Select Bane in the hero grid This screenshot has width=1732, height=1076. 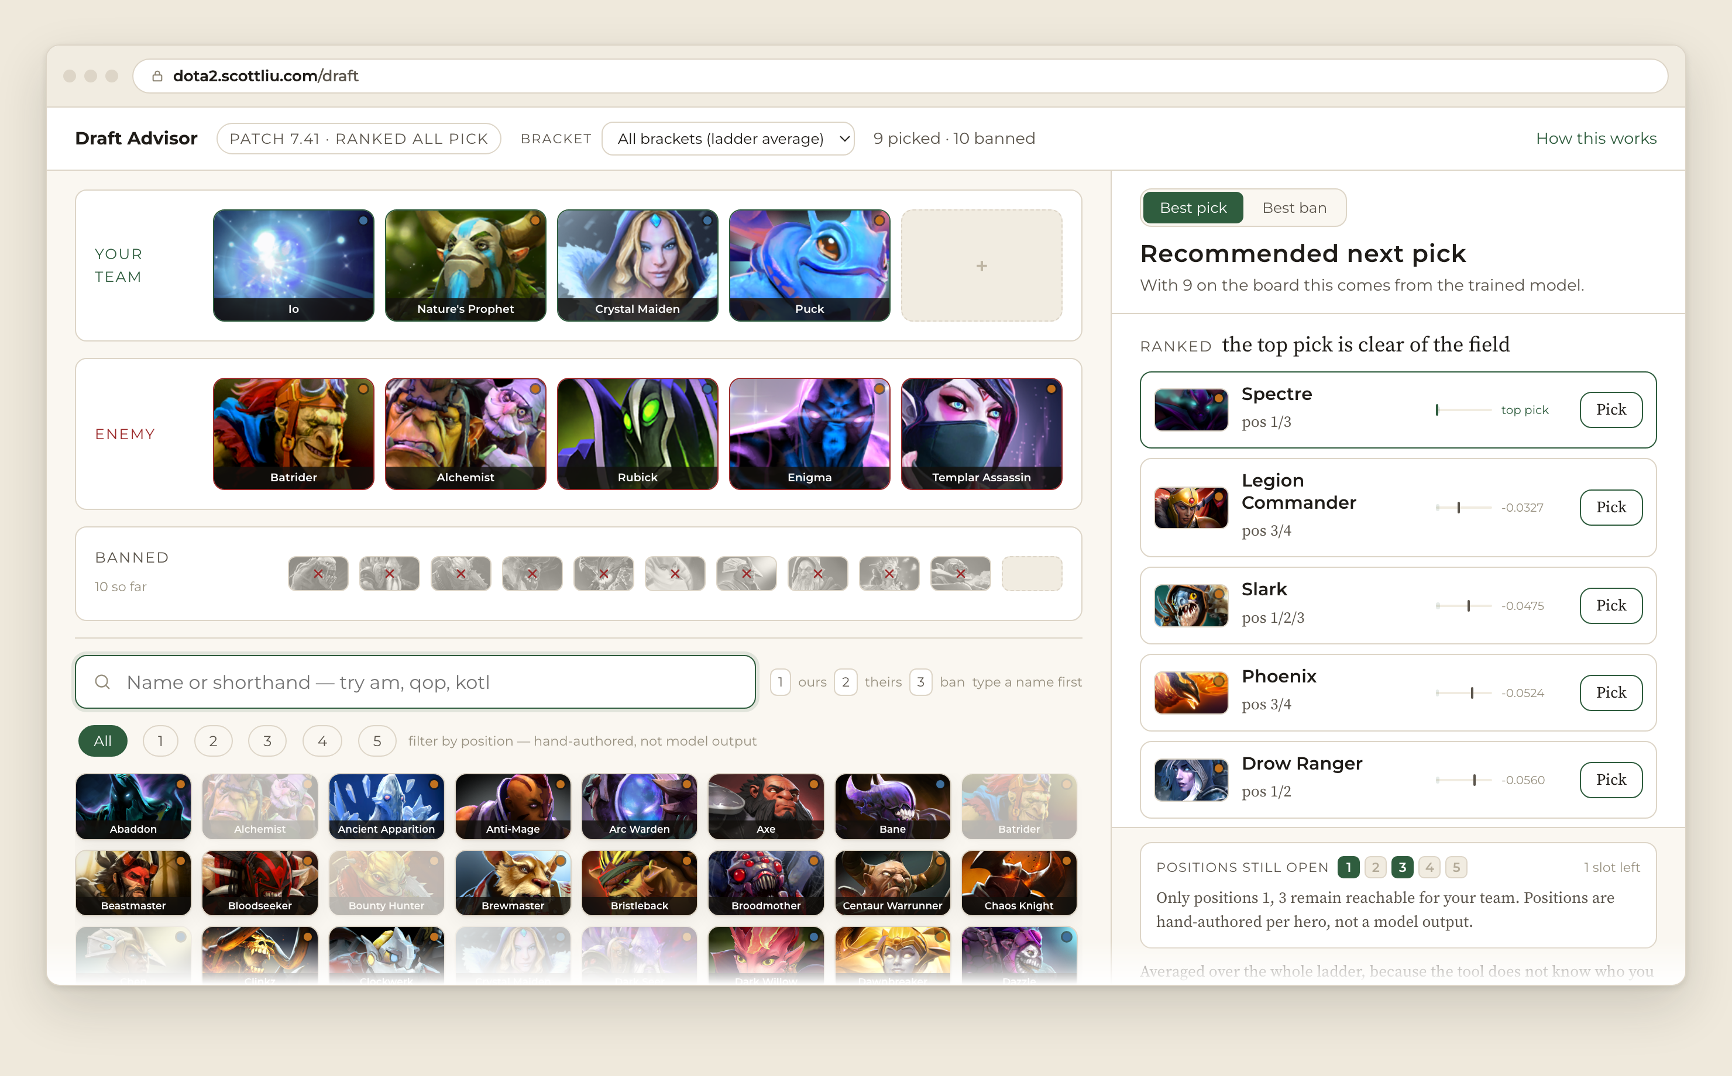coord(893,806)
